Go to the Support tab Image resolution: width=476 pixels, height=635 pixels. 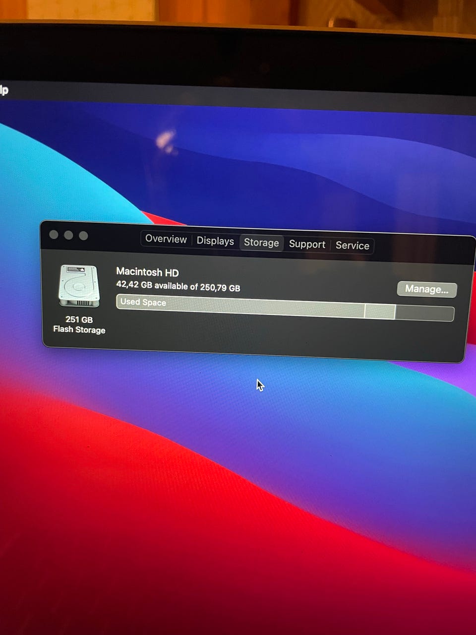(307, 244)
